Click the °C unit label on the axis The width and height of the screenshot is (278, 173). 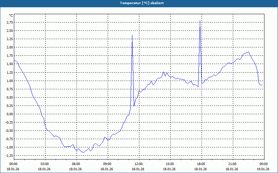coord(11,16)
